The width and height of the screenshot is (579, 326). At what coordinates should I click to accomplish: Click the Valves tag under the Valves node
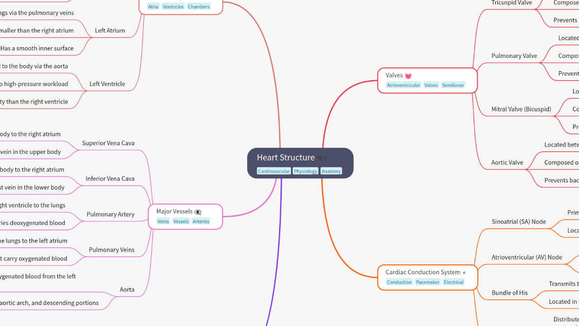click(431, 85)
